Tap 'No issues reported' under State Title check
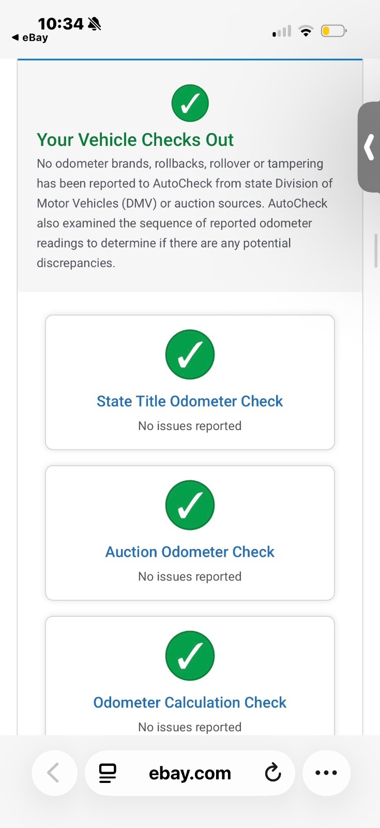The image size is (380, 828). (x=190, y=426)
